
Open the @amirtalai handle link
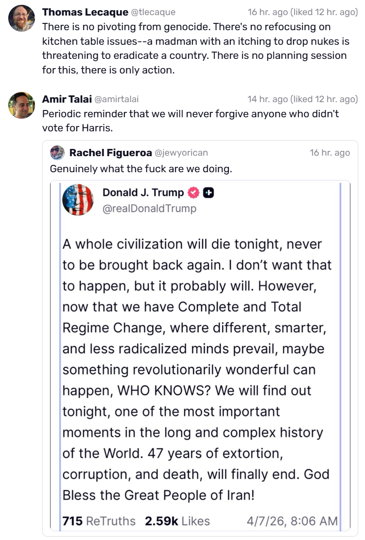pos(116,100)
